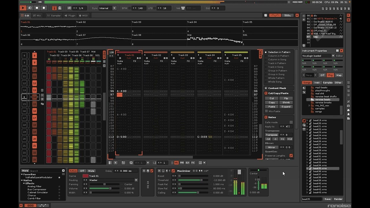
Task: Start playback with the Play button
Action: [23, 8]
